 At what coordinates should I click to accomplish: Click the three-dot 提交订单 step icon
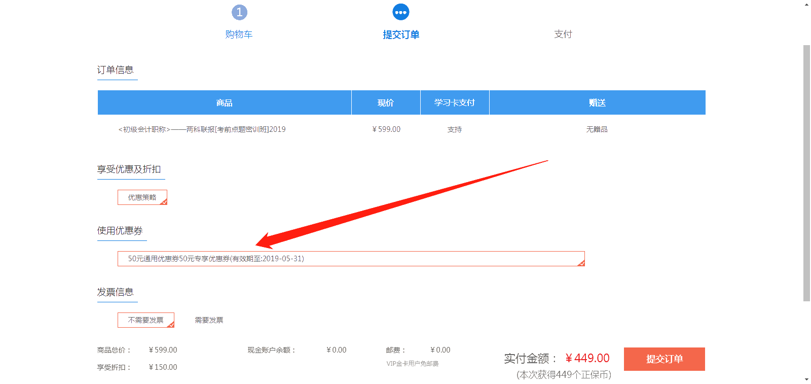tap(401, 12)
